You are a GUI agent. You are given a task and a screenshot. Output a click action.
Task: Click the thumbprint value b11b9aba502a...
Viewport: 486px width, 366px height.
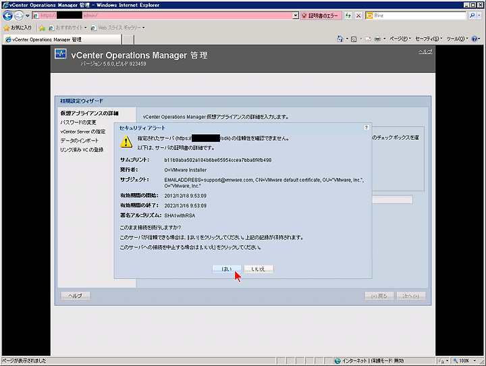click(x=218, y=160)
